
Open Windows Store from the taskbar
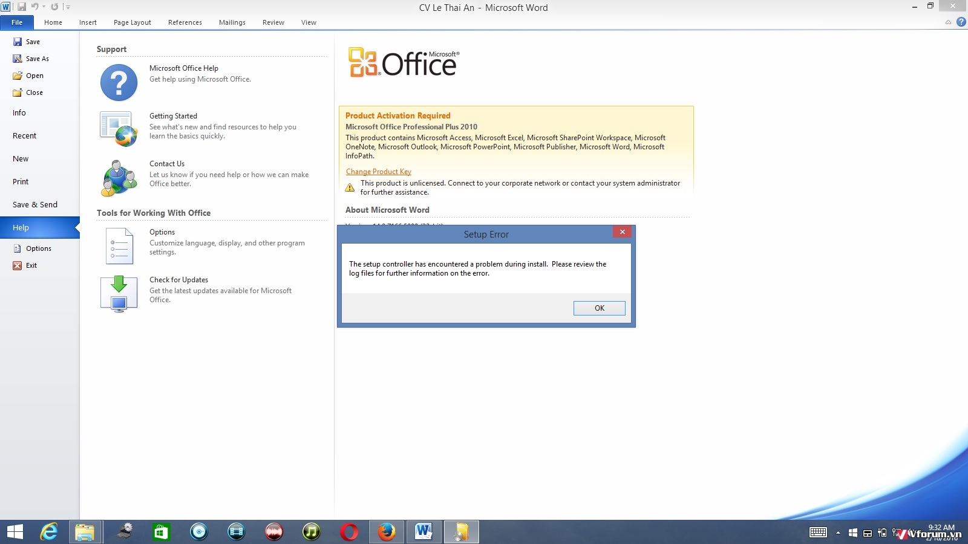tap(161, 532)
